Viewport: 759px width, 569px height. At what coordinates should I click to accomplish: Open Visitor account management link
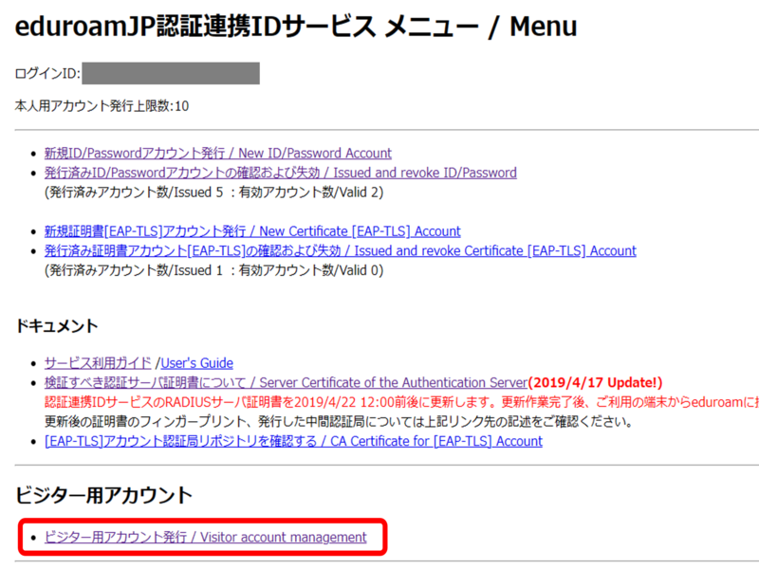205,537
